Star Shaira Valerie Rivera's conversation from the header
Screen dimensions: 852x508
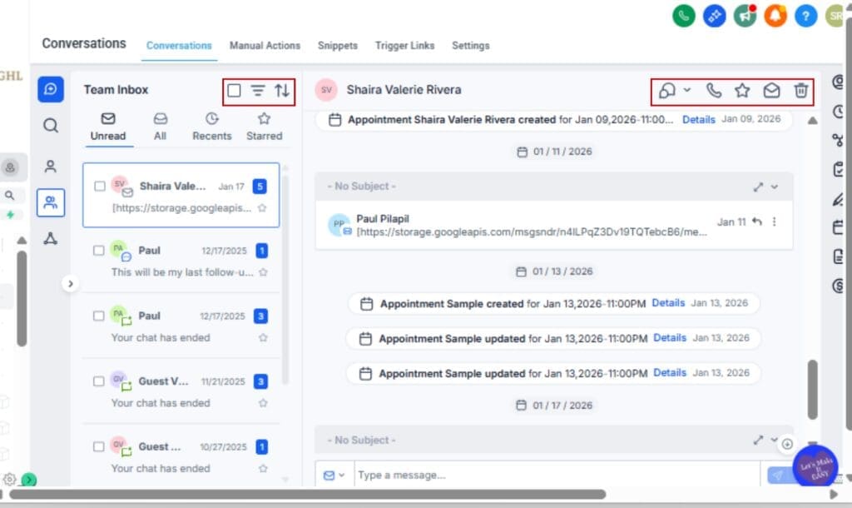click(741, 90)
